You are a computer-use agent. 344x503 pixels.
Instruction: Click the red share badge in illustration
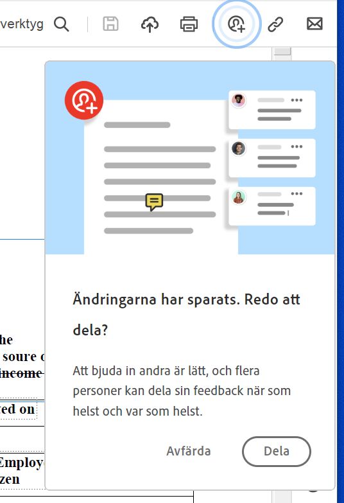84,100
